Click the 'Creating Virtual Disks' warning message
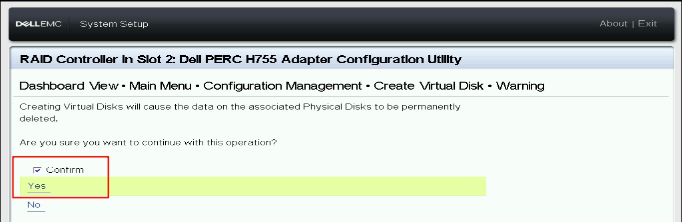 (240, 107)
